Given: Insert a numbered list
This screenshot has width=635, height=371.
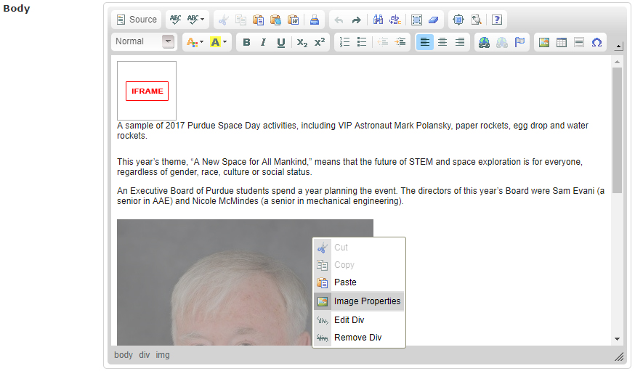Looking at the screenshot, I should (344, 42).
